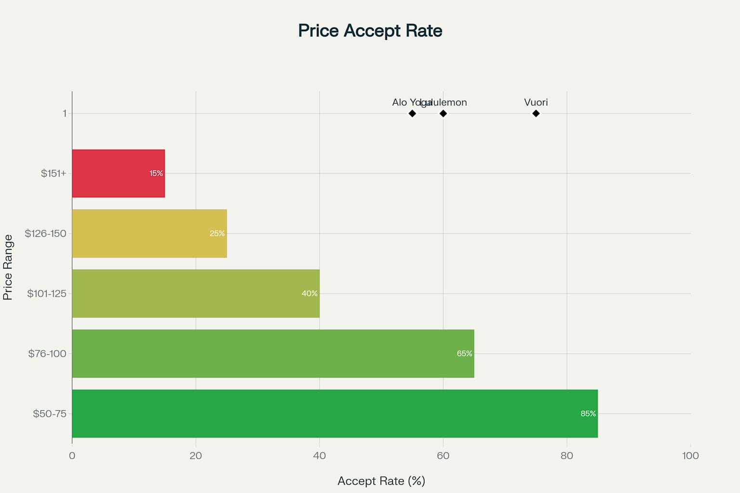The image size is (740, 493).
Task: Click the Alo Yoga diamond marker
Action: [x=412, y=114]
